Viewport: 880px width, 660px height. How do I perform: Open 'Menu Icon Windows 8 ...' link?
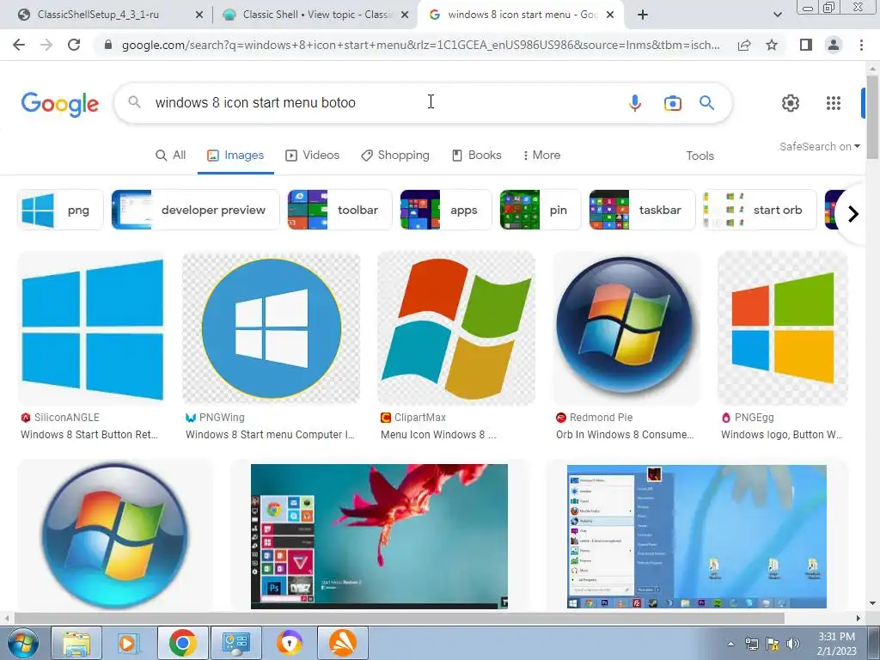[438, 434]
